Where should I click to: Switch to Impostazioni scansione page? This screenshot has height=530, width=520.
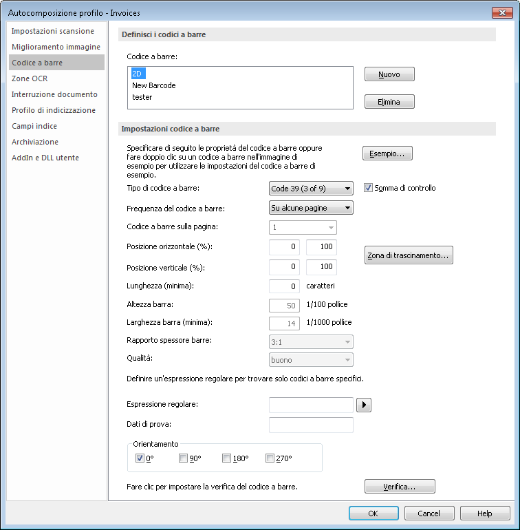tap(53, 31)
